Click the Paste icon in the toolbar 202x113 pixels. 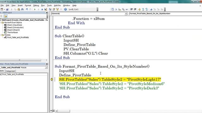(19, 9)
